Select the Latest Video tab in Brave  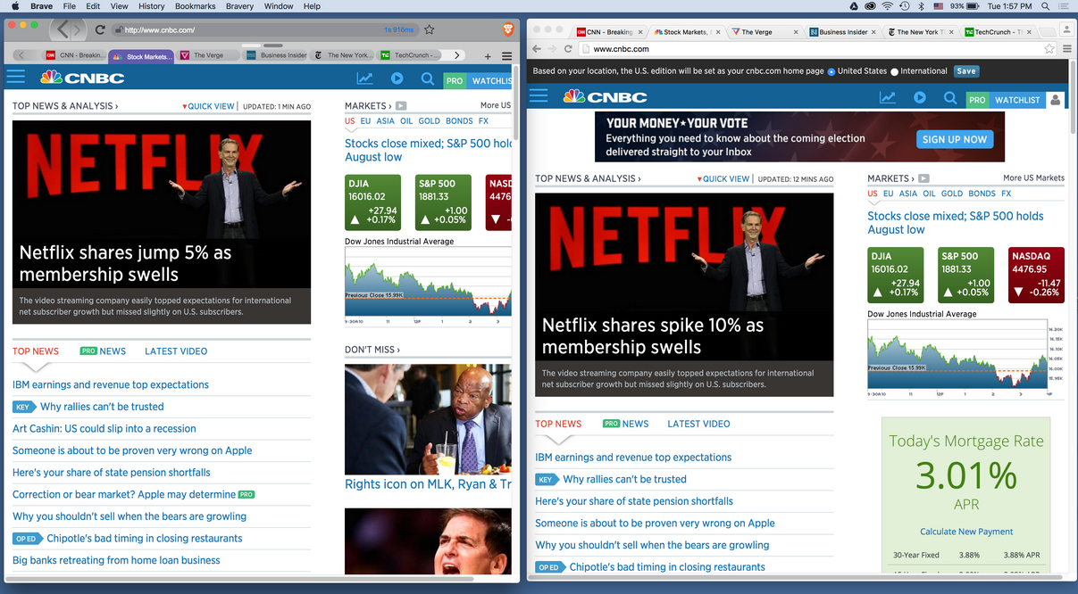tap(176, 351)
